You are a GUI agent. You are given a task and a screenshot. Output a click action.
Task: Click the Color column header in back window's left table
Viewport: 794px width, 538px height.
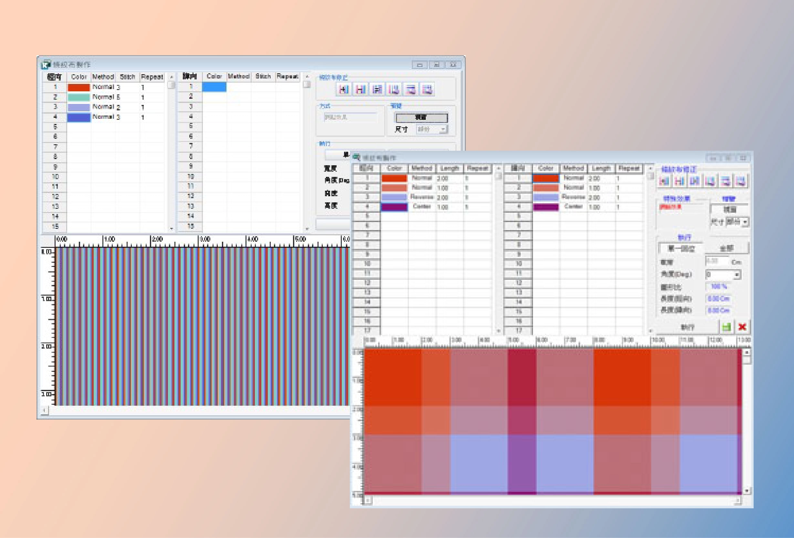coord(79,77)
